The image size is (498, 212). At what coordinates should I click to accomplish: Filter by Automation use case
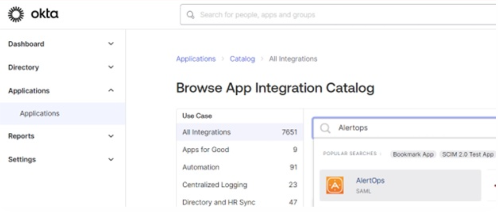(201, 167)
